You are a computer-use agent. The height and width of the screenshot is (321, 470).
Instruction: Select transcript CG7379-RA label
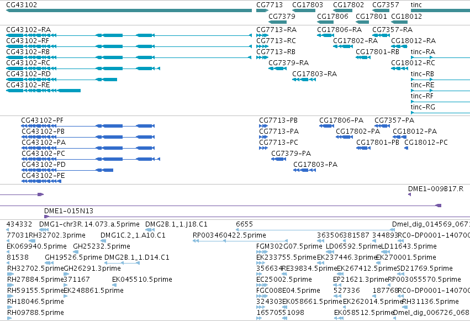[289, 63]
